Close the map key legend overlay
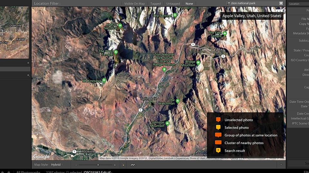This screenshot has height=173, width=309. (279, 117)
